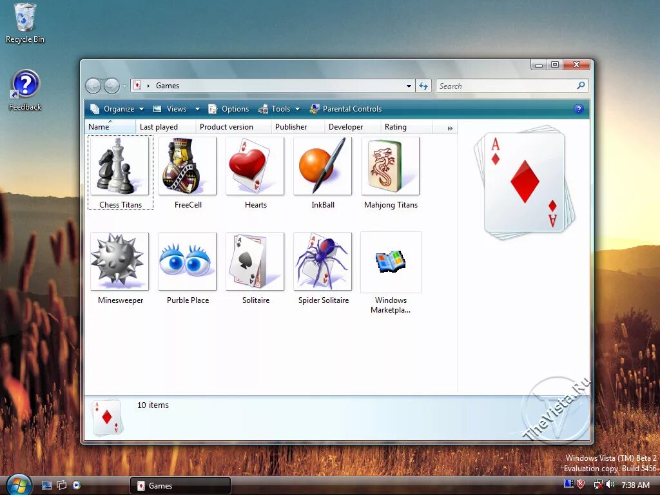Viewport: 660px width, 495px height.
Task: Select the Purble Place eyes icon
Action: click(x=188, y=262)
